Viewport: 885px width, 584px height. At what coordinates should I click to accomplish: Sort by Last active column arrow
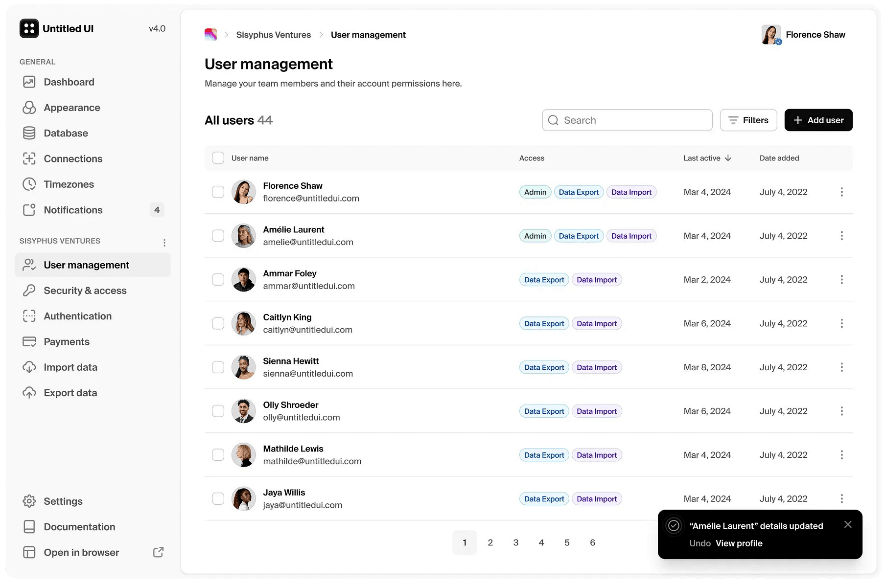pos(728,158)
